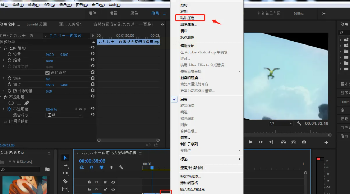Viewport: 350px width, 194px height.
Task: Reset the Anchor Point property
Action: pos(92,84)
